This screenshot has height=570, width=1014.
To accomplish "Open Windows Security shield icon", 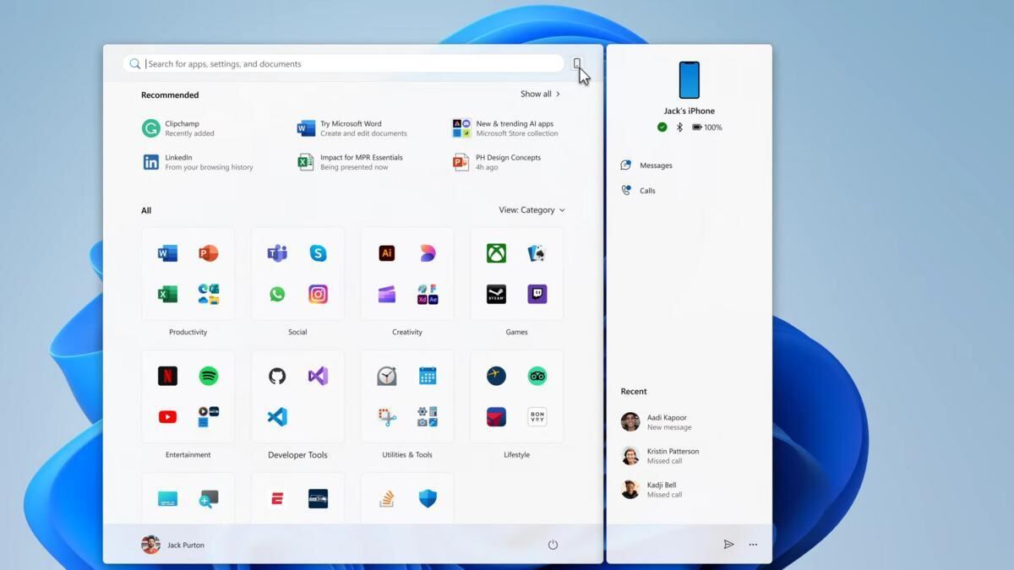I will (x=428, y=498).
